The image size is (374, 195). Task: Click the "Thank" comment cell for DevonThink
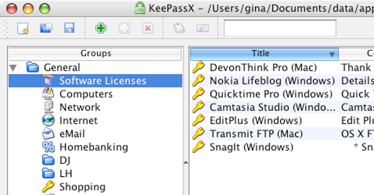[356, 68]
